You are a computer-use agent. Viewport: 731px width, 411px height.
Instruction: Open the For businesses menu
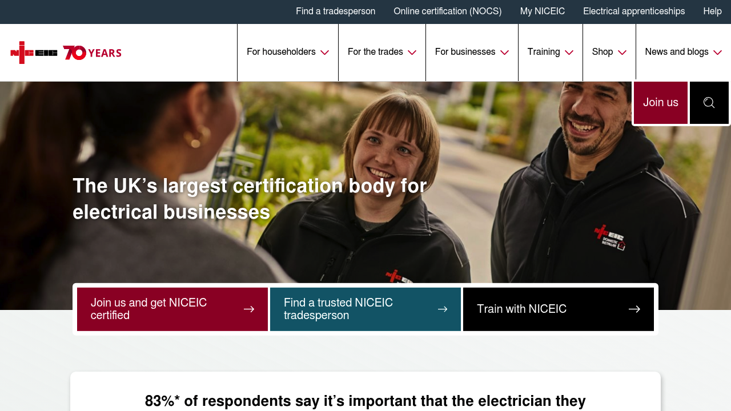pyautogui.click(x=472, y=53)
